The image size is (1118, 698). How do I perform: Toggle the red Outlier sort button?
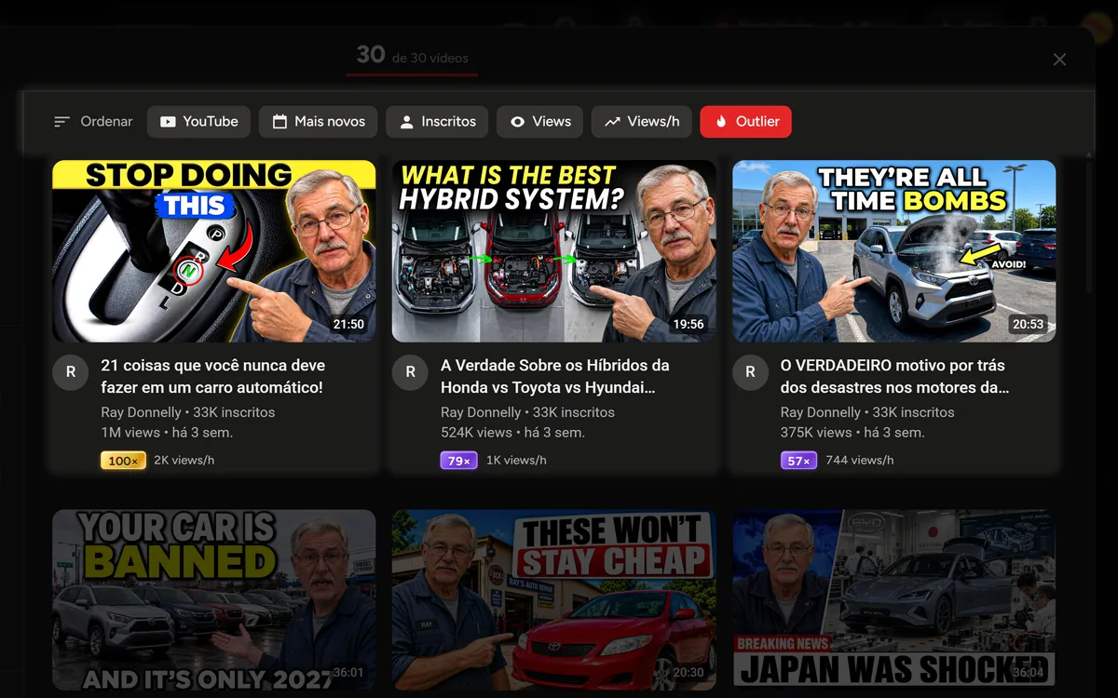coord(746,122)
